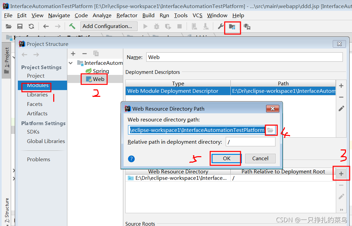Click the Cancel button
The height and width of the screenshot is (226, 352).
260,159
